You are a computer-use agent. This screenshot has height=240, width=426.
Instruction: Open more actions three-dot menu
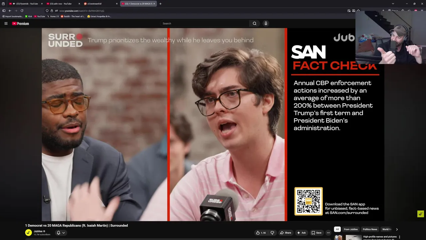[x=328, y=233]
